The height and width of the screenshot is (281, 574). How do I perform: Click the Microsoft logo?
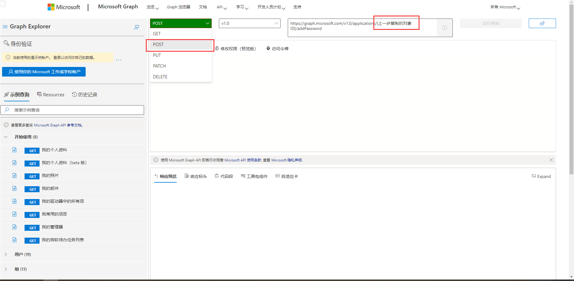click(x=64, y=7)
